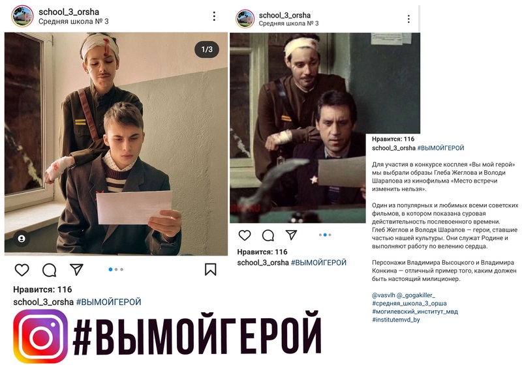Open the @_gogakiller_ mention link

click(416, 295)
